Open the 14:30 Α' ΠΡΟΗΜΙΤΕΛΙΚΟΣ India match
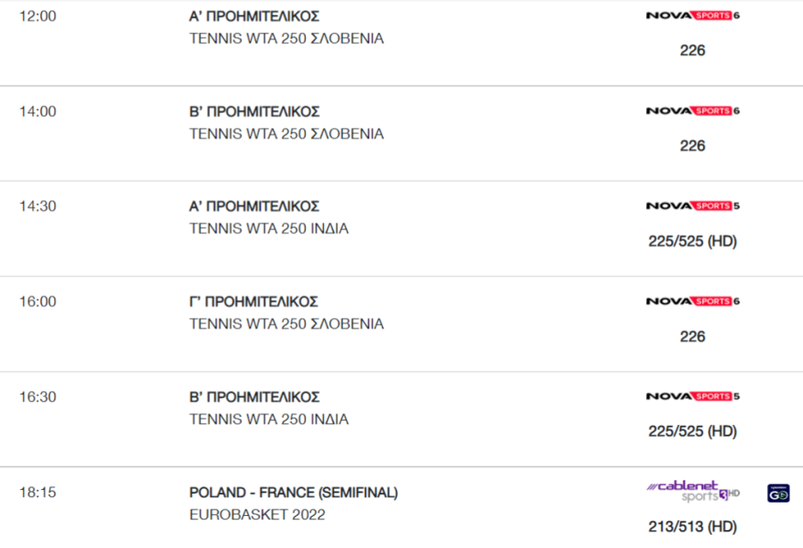 click(x=254, y=206)
